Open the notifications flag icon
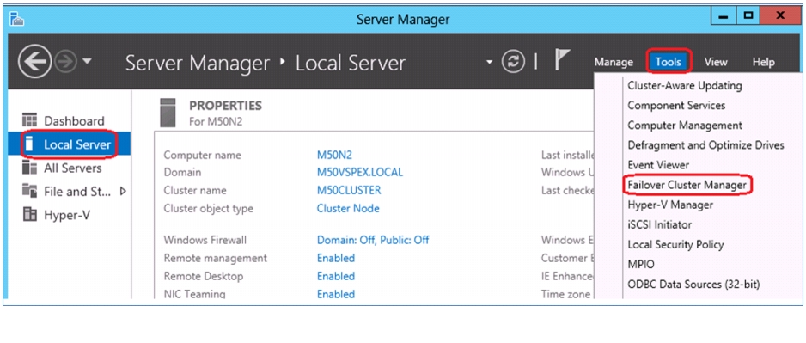Image resolution: width=806 pixels, height=343 pixels. [562, 60]
